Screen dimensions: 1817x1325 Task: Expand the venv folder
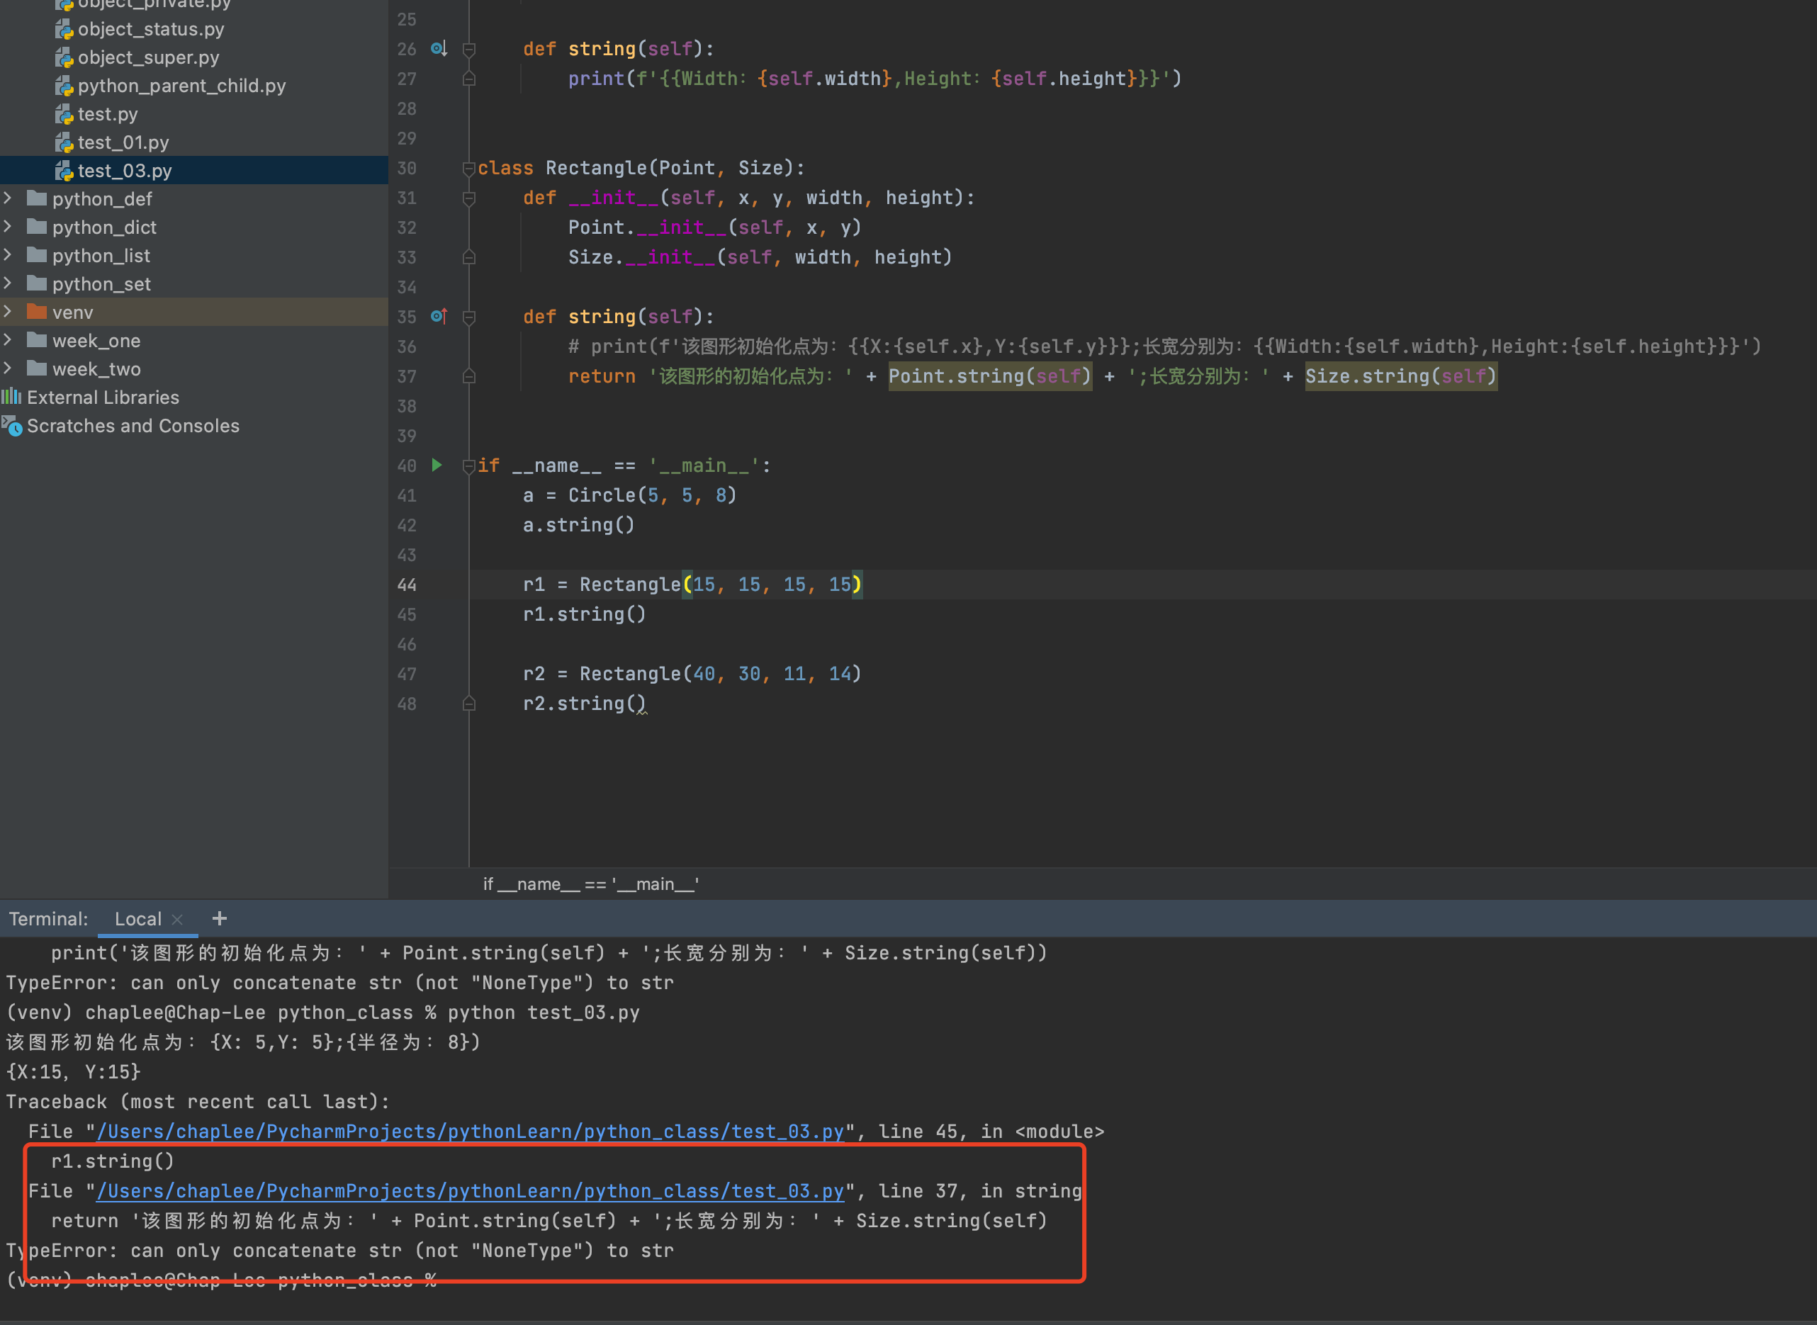point(8,310)
